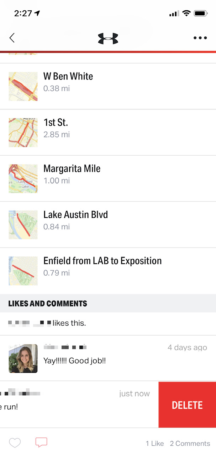Select the Lake Austin Blvd route title
This screenshot has width=216, height=456.
click(75, 214)
